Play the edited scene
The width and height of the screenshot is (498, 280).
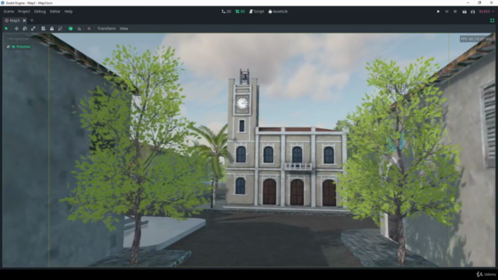465,12
